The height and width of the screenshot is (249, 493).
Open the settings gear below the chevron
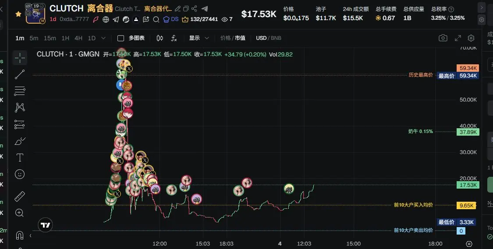[x=481, y=19]
